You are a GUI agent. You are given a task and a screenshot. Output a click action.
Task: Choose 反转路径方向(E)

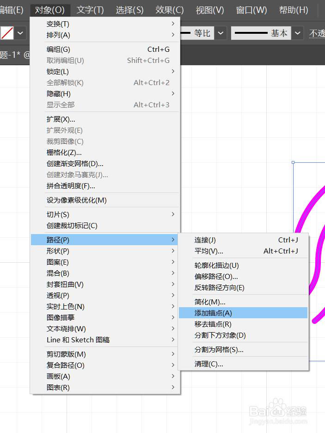pos(243,288)
